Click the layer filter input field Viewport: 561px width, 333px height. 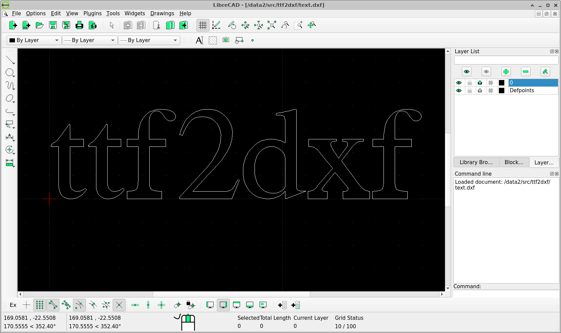tap(506, 60)
